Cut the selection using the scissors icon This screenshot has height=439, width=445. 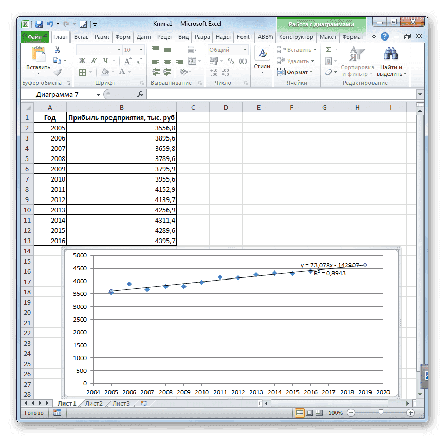(x=57, y=50)
